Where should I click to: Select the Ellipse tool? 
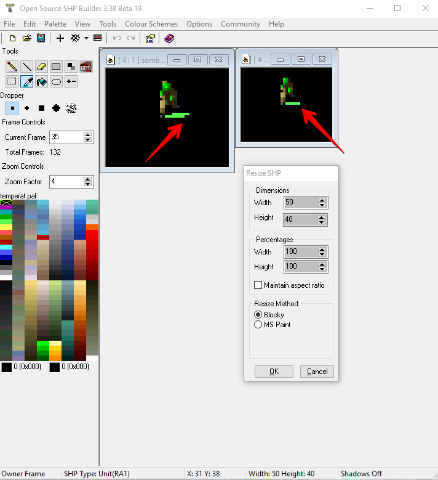tap(56, 81)
